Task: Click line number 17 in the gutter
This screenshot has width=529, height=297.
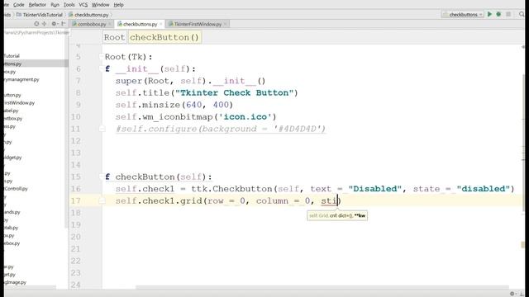Action: (76, 201)
